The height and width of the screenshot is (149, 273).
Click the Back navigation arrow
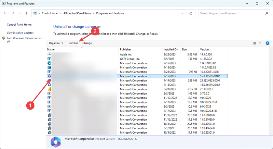pos(5,13)
